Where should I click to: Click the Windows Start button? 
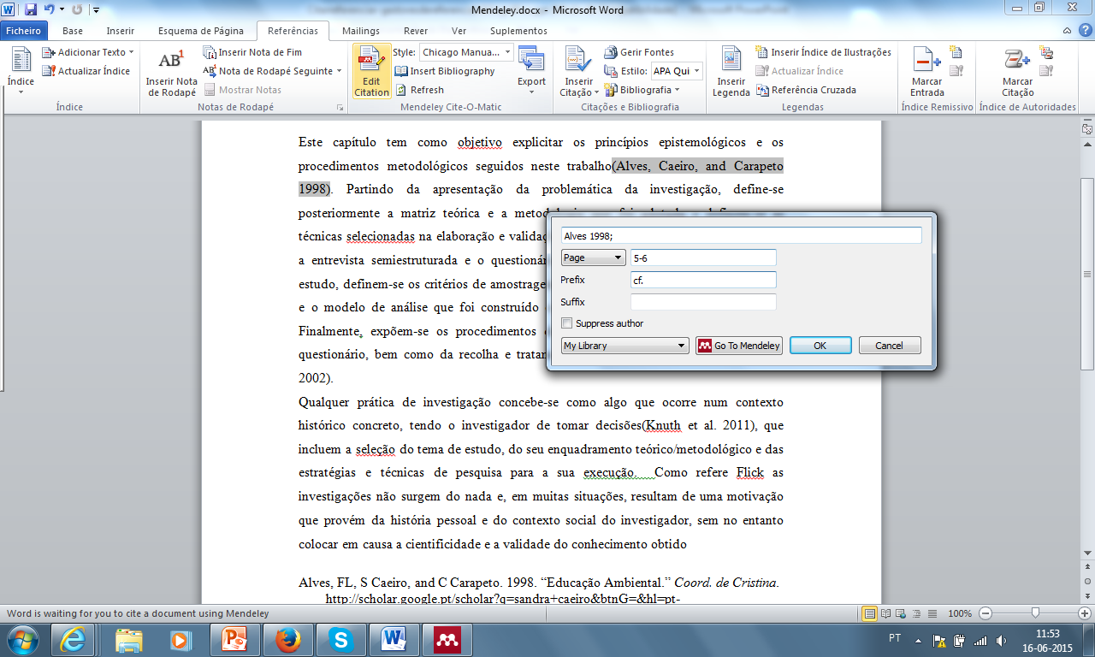click(23, 639)
